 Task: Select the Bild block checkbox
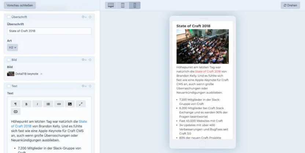[9, 60]
